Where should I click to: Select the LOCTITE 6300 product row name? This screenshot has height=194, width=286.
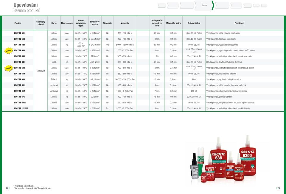click(20, 103)
